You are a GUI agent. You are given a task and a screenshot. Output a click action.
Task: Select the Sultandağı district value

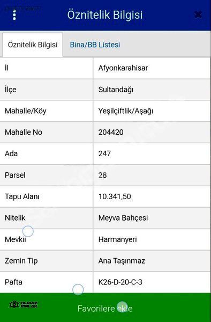pyautogui.click(x=116, y=90)
